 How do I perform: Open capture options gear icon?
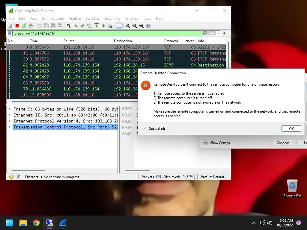31,26
